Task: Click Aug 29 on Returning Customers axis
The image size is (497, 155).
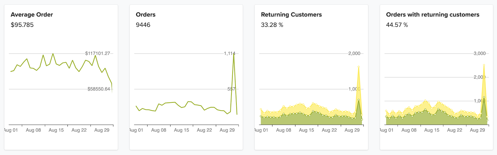Action: (x=352, y=130)
